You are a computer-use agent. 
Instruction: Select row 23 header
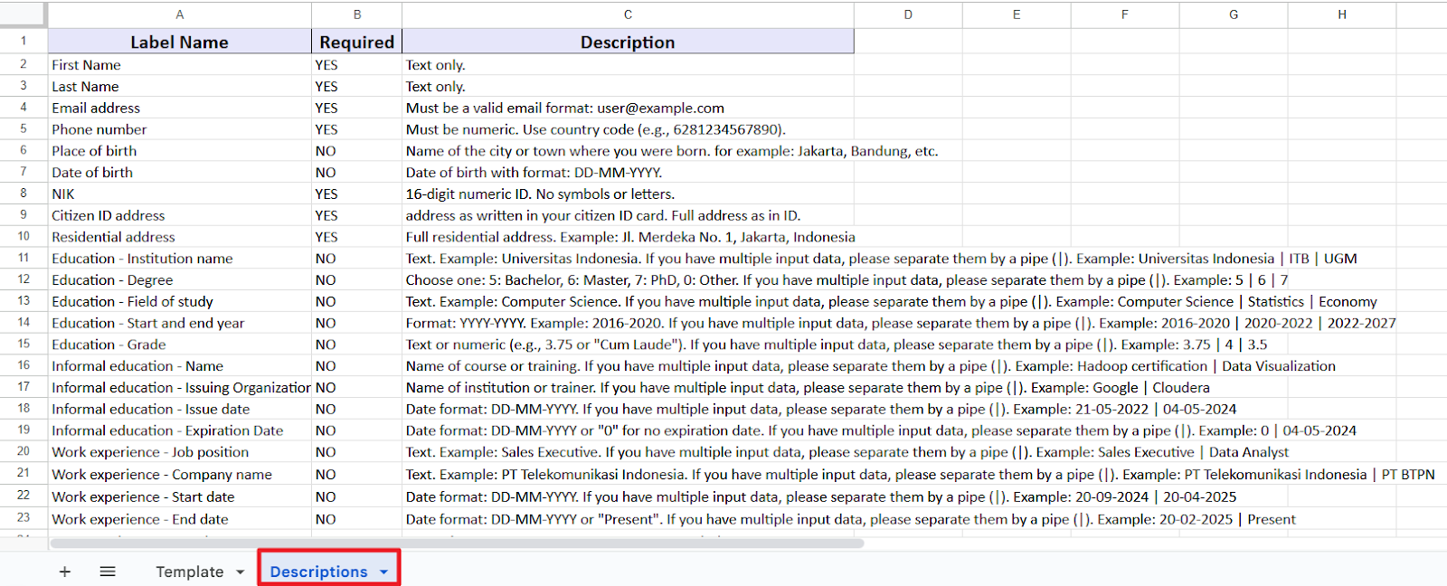(x=24, y=518)
